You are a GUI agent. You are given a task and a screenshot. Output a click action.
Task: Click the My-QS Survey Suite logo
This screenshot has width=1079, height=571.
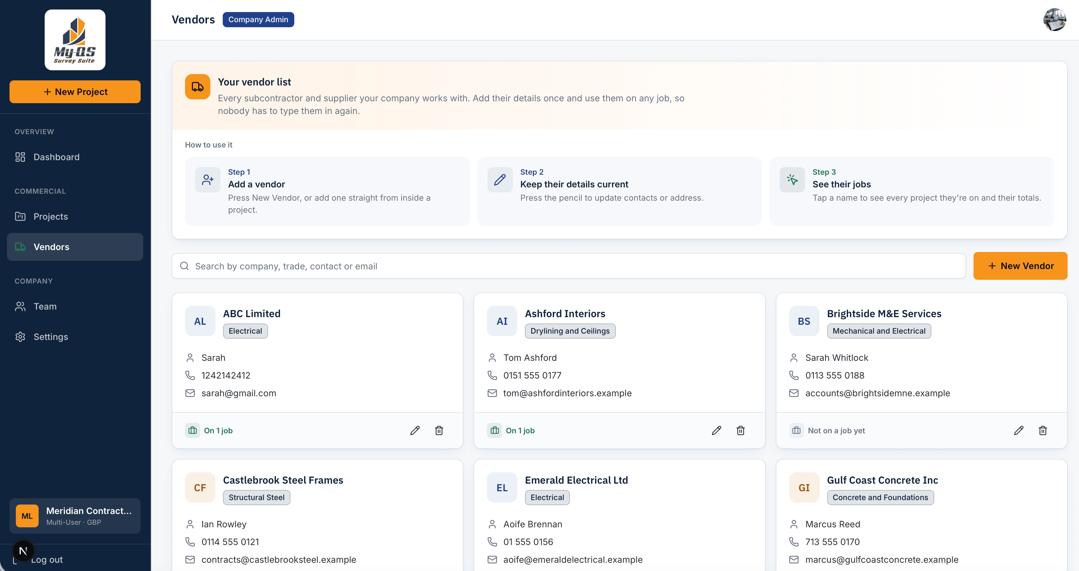pyautogui.click(x=75, y=40)
